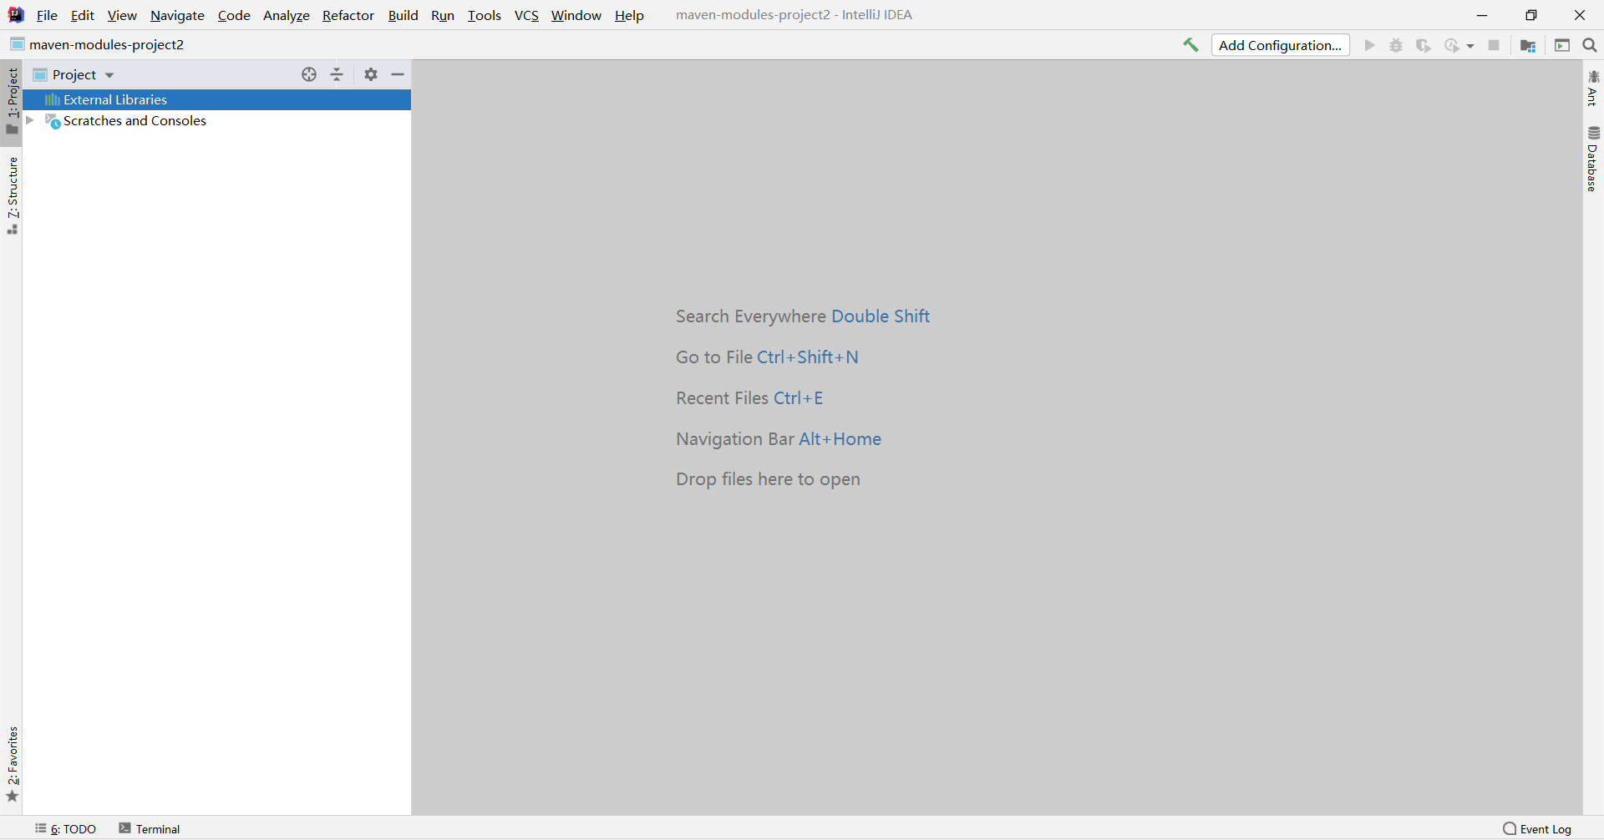Click the Search Everywhere magnifier icon

click(1590, 45)
